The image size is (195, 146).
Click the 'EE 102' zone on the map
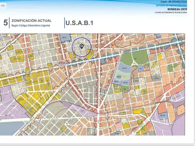(162, 116)
